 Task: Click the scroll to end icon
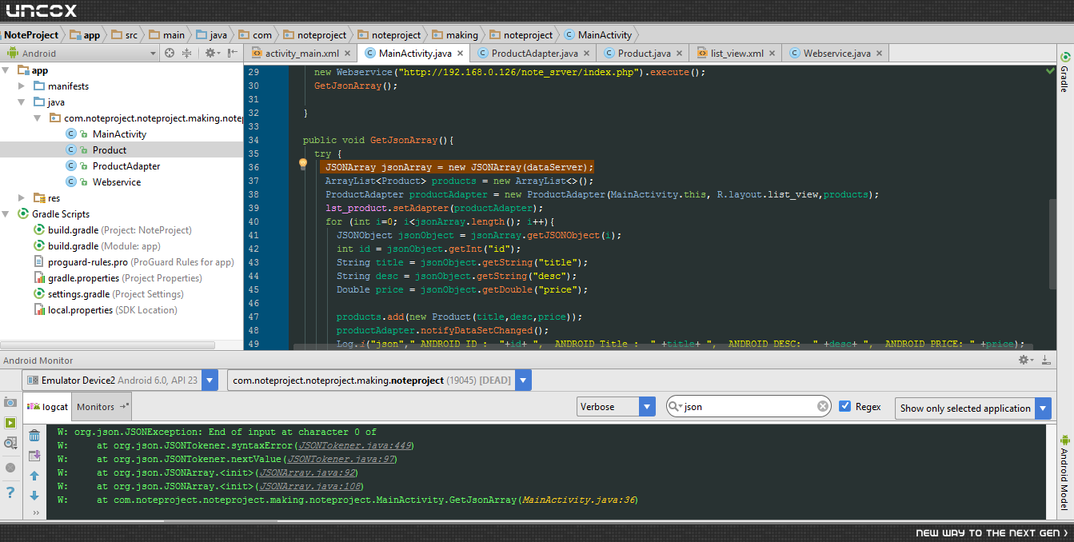[34, 456]
